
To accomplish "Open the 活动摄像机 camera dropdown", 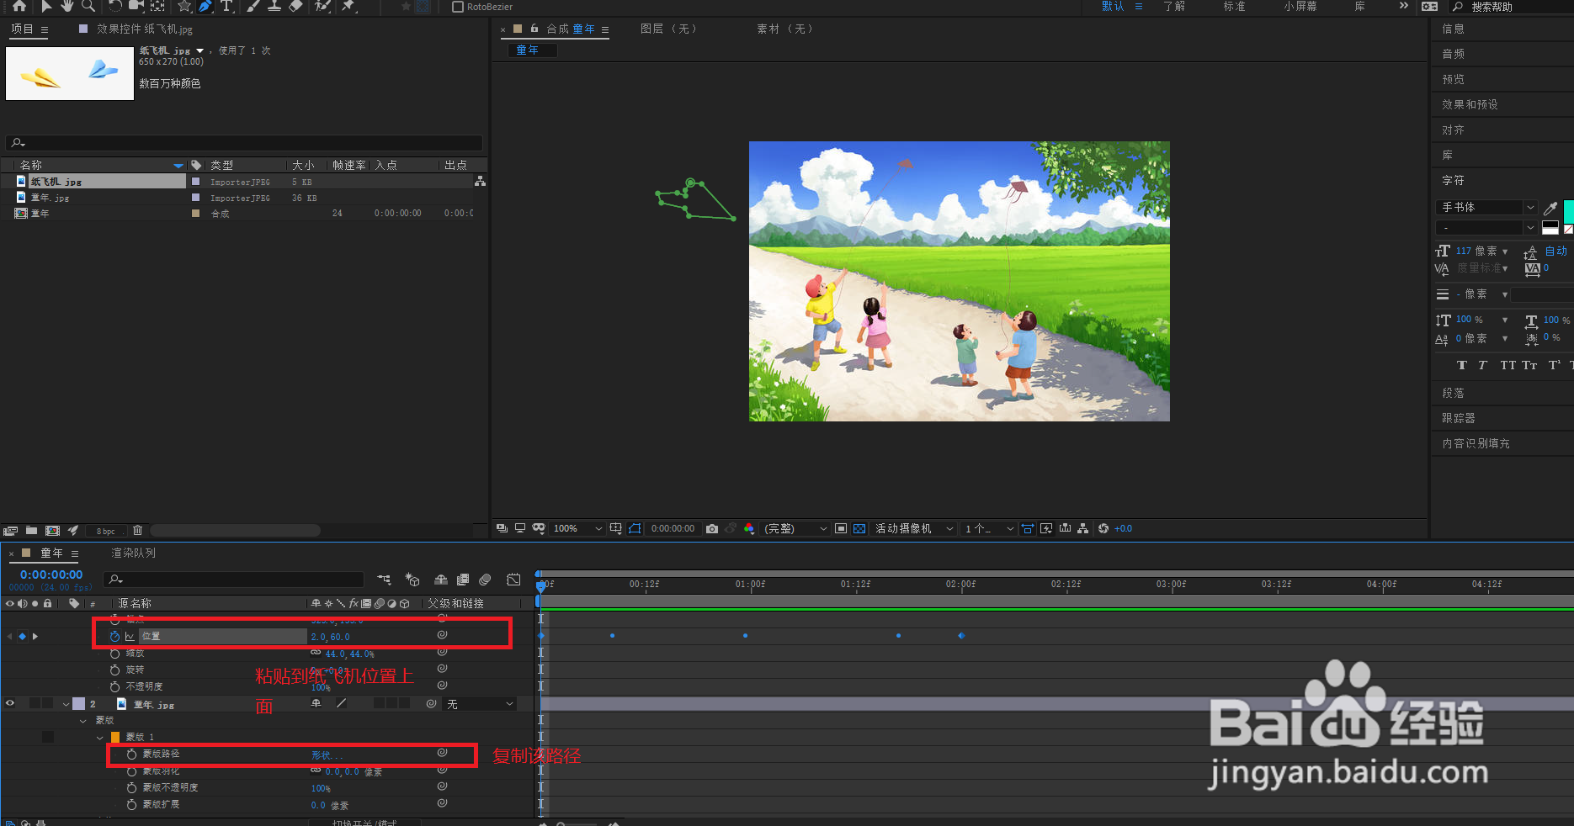I will [x=914, y=528].
